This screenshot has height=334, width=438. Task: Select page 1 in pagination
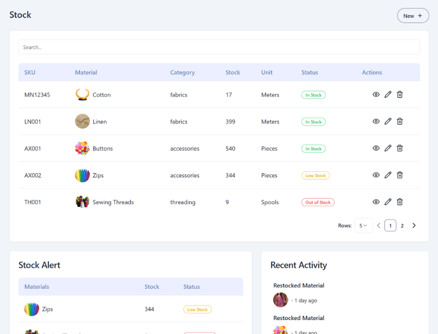(390, 225)
